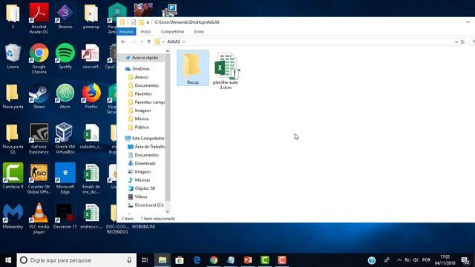
Task: Go back with the Explorer back arrow
Action: 123,42
